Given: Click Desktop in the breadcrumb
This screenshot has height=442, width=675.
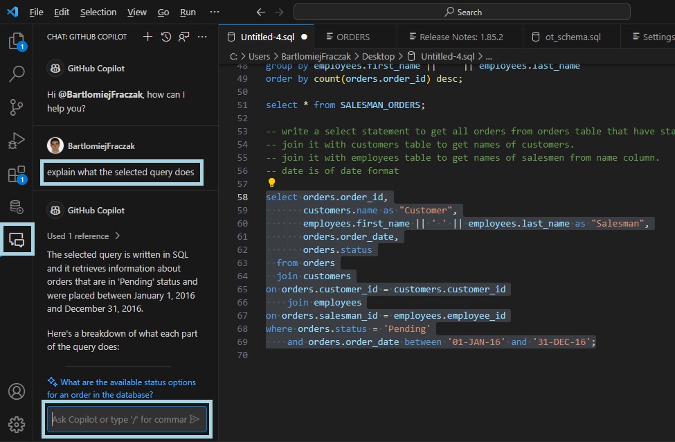Looking at the screenshot, I should pos(378,56).
